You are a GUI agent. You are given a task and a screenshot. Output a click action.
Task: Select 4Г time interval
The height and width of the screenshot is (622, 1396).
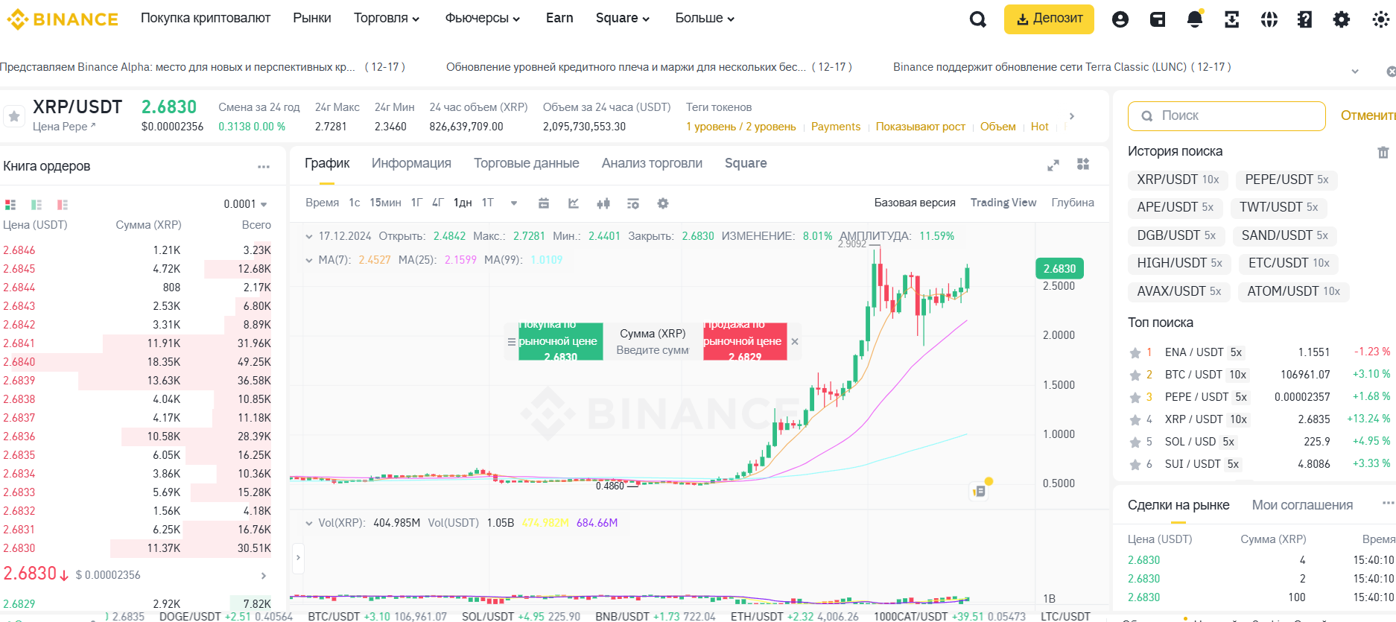(x=438, y=203)
